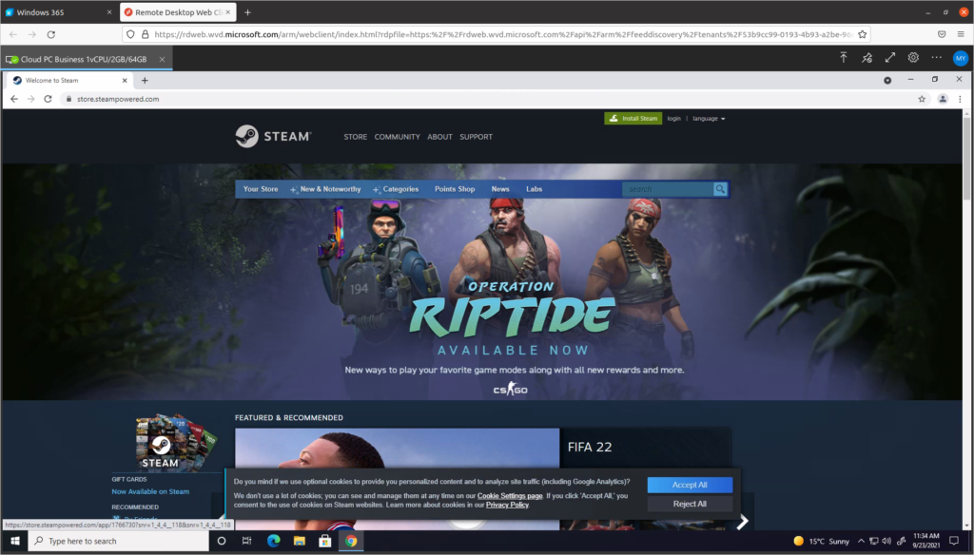This screenshot has width=974, height=555.
Task: Click the Windows taskbar search box
Action: [119, 541]
